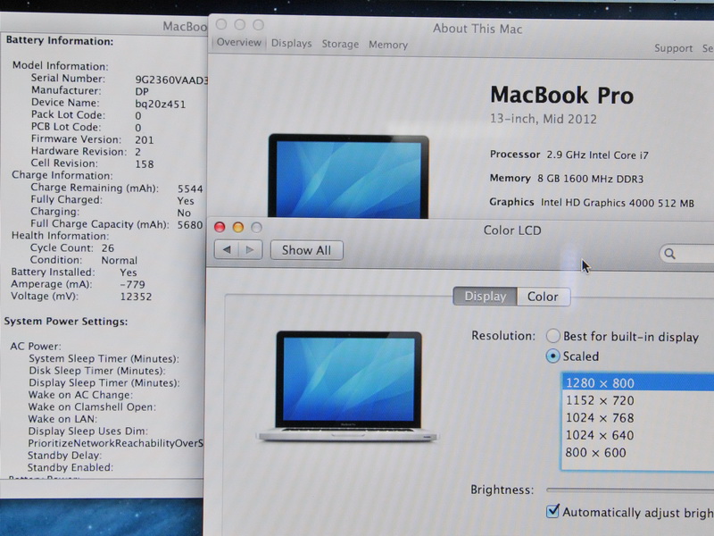Click Hardware Revision value 2
Screen dimensions: 714x536
point(138,152)
